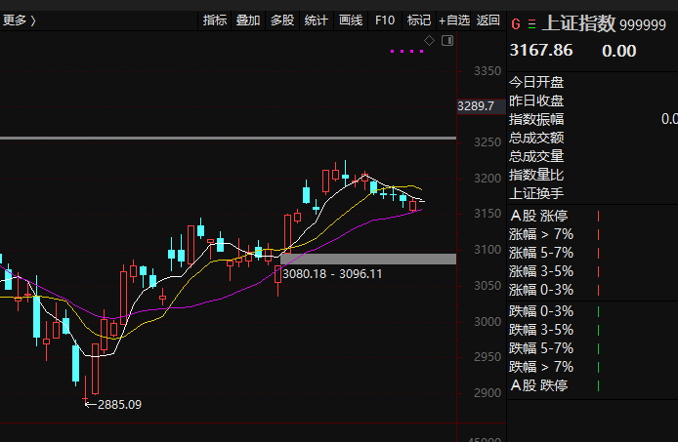This screenshot has width=678, height=442.
Task: Open the 统计 statistics menu
Action: click(317, 20)
